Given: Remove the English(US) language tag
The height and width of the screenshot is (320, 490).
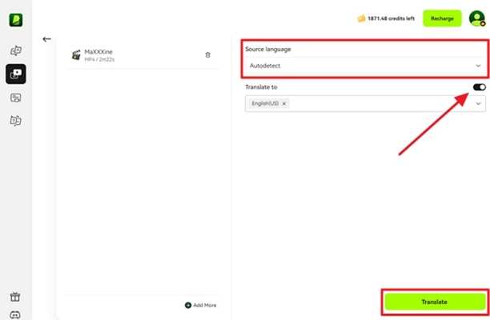Looking at the screenshot, I should pos(283,103).
